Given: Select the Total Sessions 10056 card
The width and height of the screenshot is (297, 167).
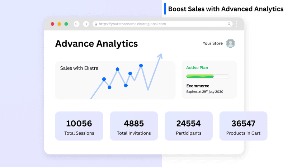Looking at the screenshot, I should pyautogui.click(x=79, y=126).
